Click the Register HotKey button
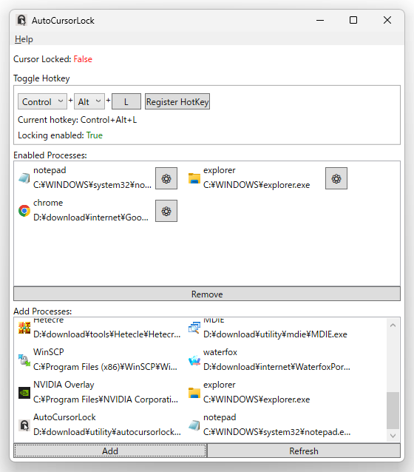Viewport: 414px width, 472px height. tap(177, 101)
